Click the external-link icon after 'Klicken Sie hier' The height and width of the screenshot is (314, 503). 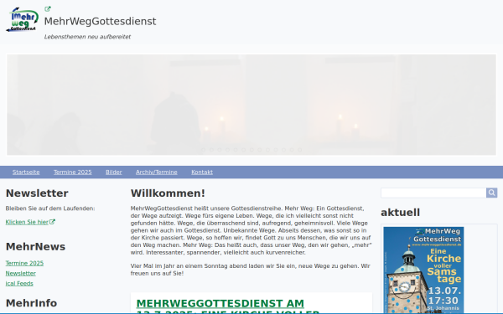click(52, 221)
